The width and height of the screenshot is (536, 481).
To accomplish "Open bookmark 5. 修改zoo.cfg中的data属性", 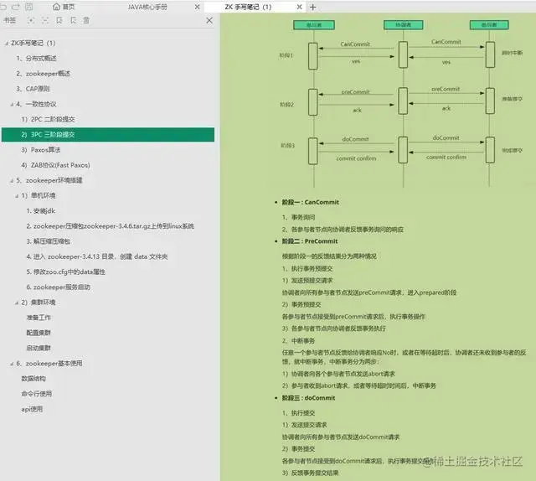I will (x=65, y=272).
